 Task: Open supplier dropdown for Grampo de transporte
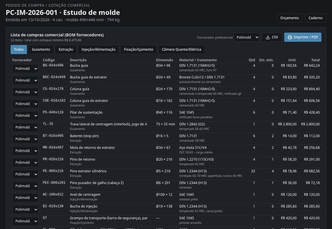click(25, 221)
